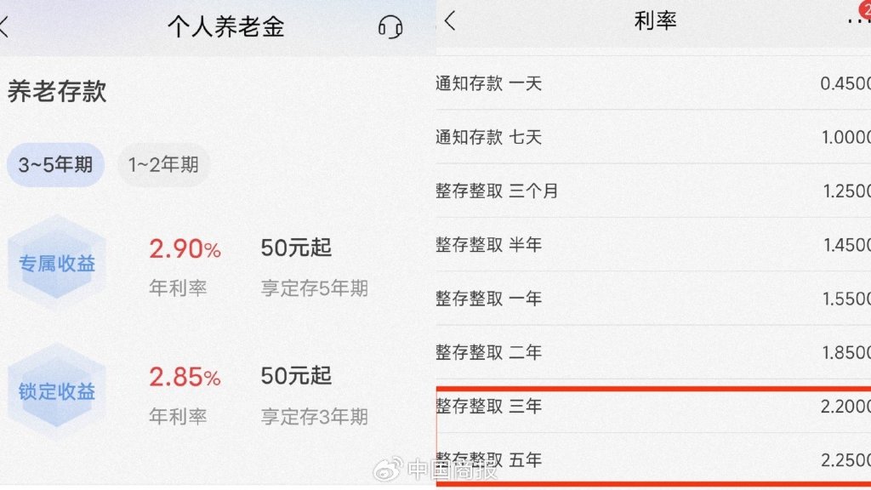
Task: Tap the 养老存款 section heading
Action: point(57,92)
